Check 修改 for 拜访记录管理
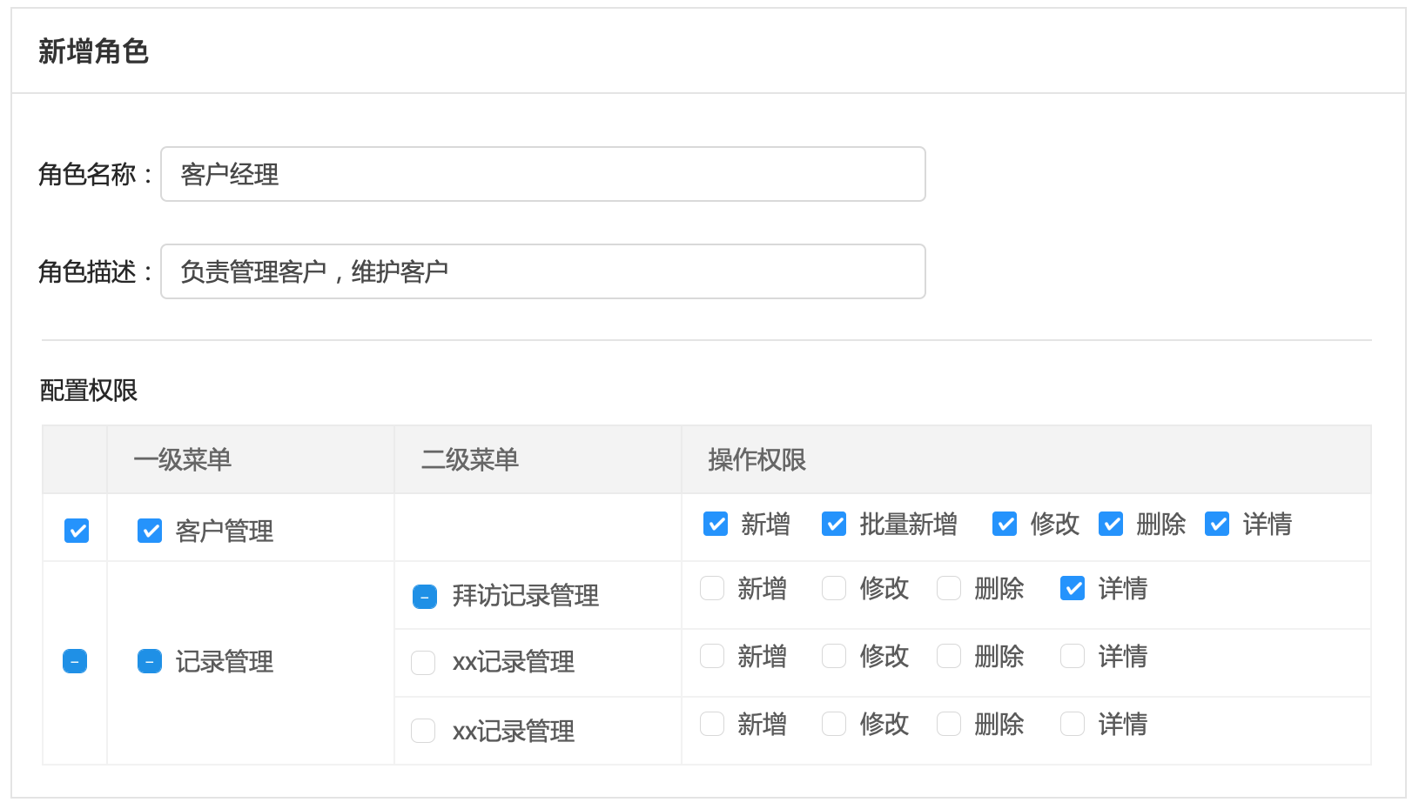The image size is (1419, 809). 834,588
